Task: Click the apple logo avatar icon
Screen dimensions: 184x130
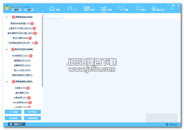Action: [7, 8]
